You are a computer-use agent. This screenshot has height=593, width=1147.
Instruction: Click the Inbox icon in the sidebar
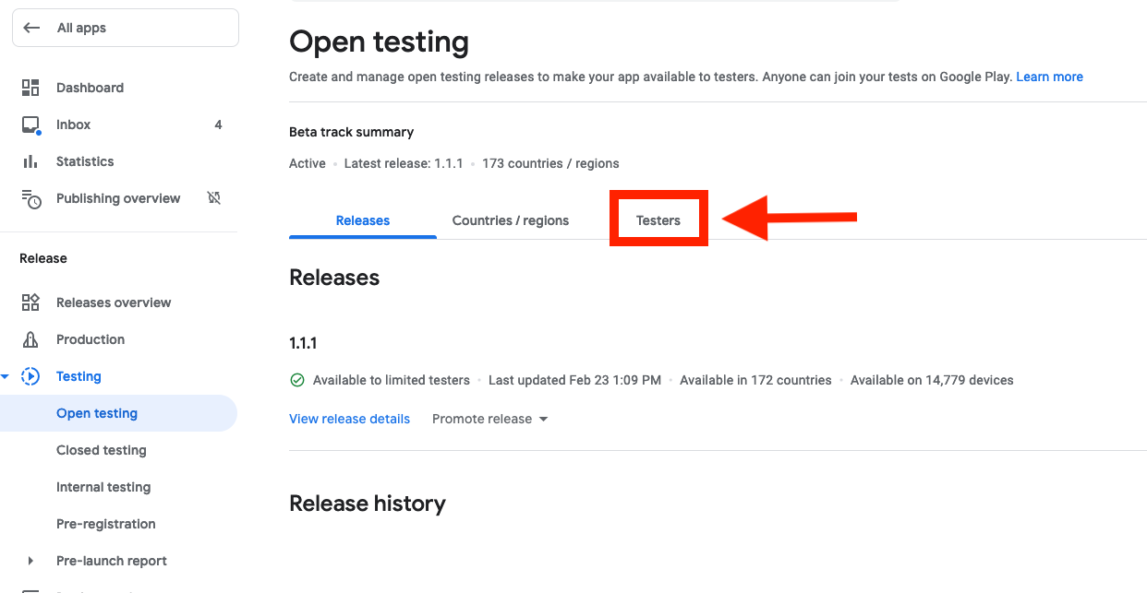coord(30,125)
